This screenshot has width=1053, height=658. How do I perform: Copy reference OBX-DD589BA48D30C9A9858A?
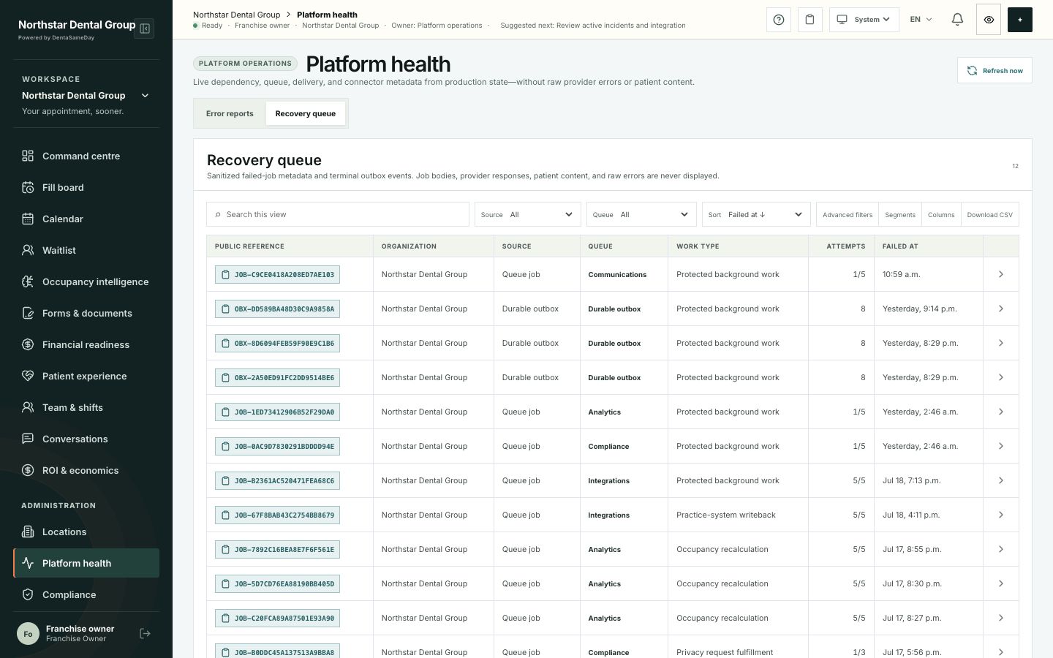click(277, 309)
